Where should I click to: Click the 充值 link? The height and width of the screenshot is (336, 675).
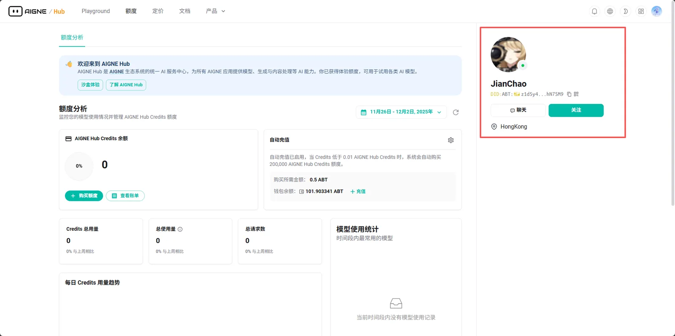coord(358,192)
